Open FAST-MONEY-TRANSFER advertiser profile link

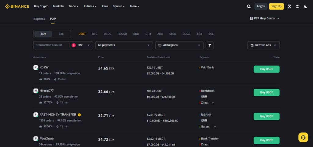click(58, 115)
